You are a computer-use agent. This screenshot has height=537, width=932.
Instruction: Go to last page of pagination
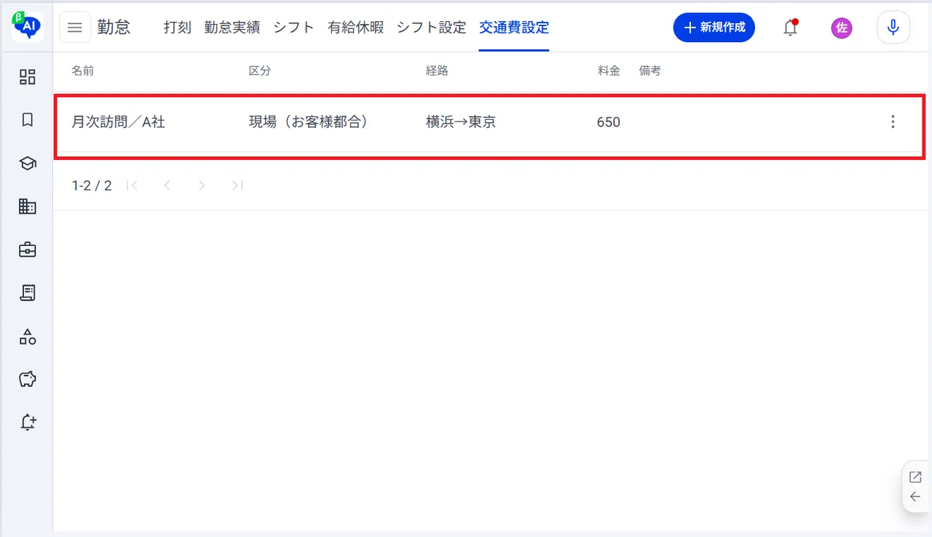click(x=237, y=186)
